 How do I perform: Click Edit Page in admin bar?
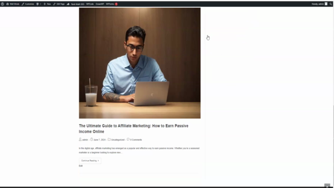(59, 4)
